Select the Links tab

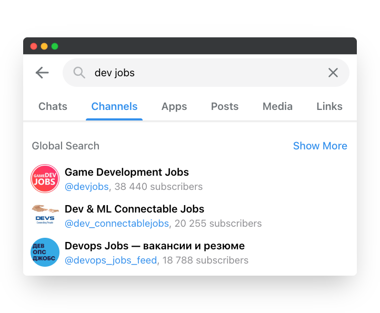click(x=329, y=106)
